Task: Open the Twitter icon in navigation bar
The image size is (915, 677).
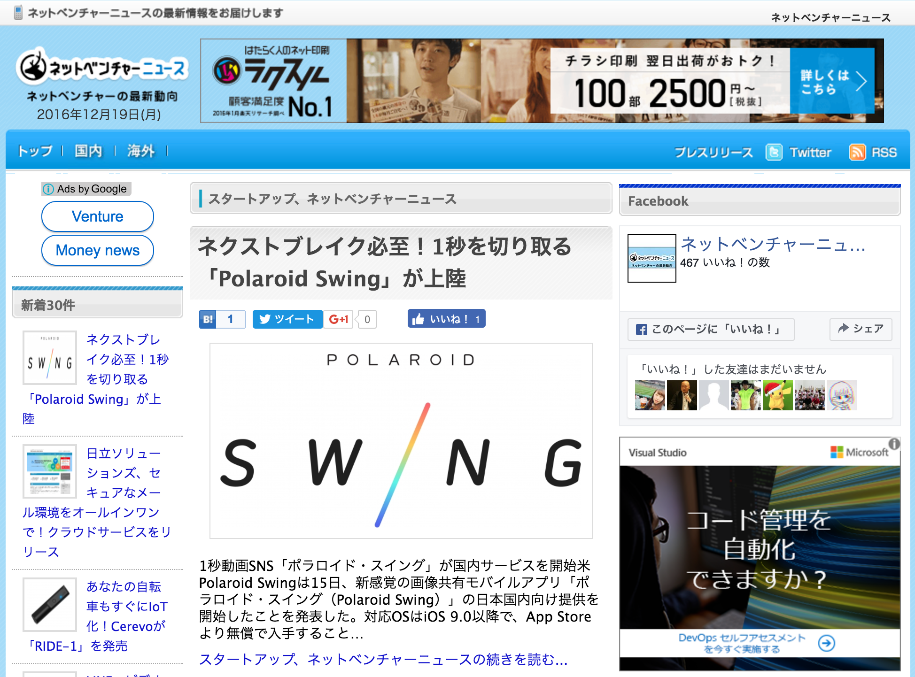Action: [774, 152]
